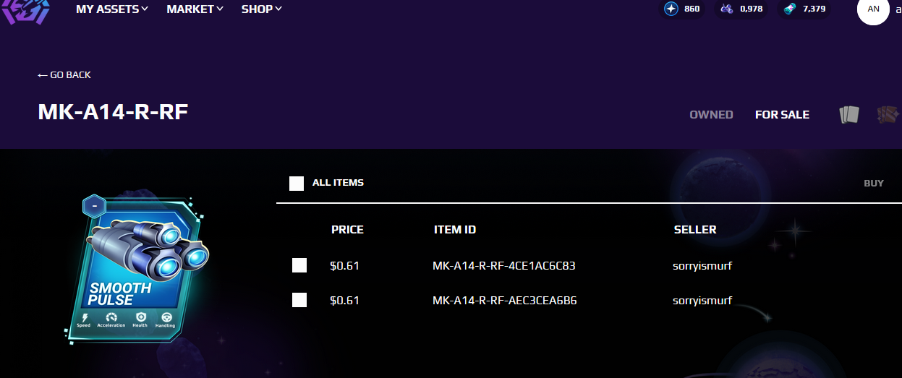
Task: Expand the Shop dropdown menu
Action: (261, 9)
